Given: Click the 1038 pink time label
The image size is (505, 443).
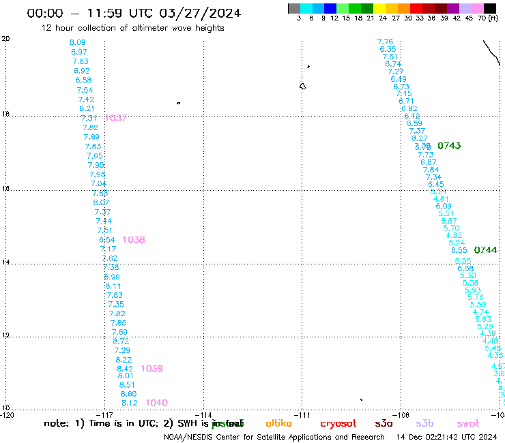Looking at the screenshot, I should tap(134, 240).
